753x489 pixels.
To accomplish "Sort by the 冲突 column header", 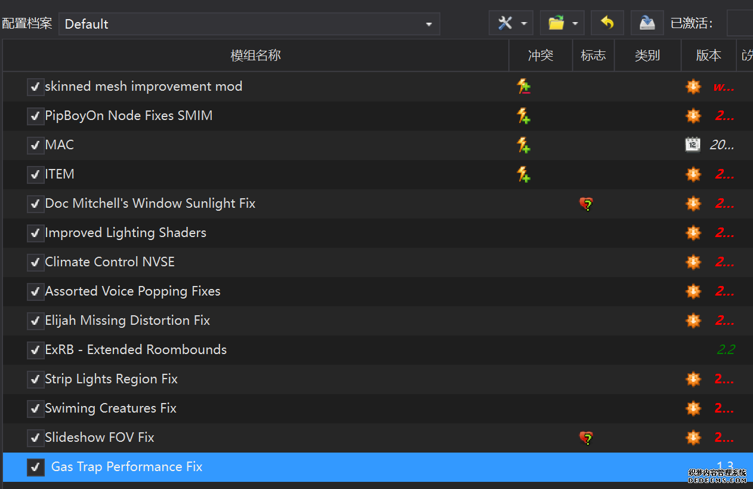I will pos(541,56).
